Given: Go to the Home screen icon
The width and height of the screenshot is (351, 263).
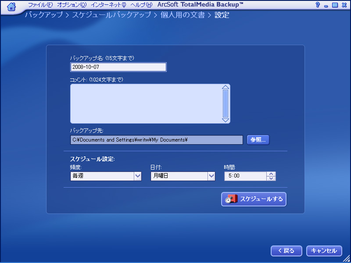Looking at the screenshot, I should tap(11, 7).
